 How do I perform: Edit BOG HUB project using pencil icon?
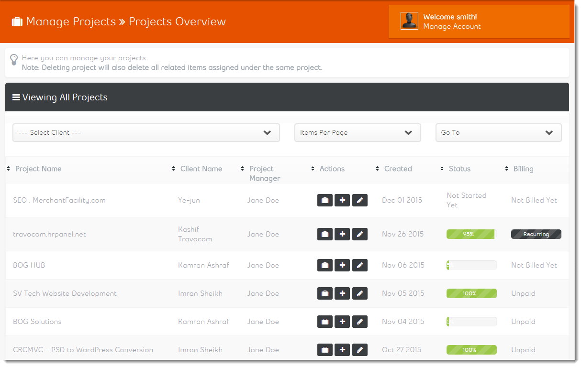click(x=360, y=265)
